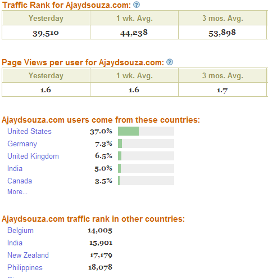Click India in the traffic rank list
268x278 pixels.
coord(15,243)
